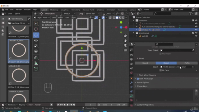Select the Measure tool
The image size is (199, 112).
(x=36, y=63)
